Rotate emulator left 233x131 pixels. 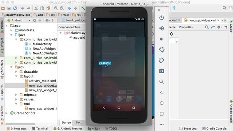click(x=162, y=49)
